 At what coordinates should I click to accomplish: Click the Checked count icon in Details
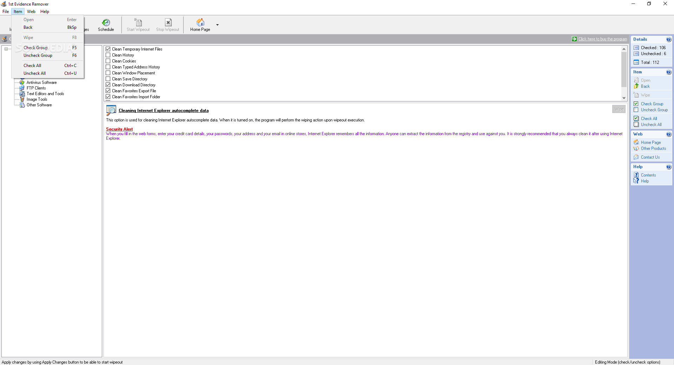pyautogui.click(x=636, y=48)
